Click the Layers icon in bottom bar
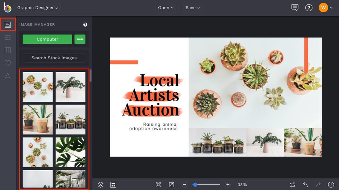This screenshot has height=190, width=339. pyautogui.click(x=101, y=185)
